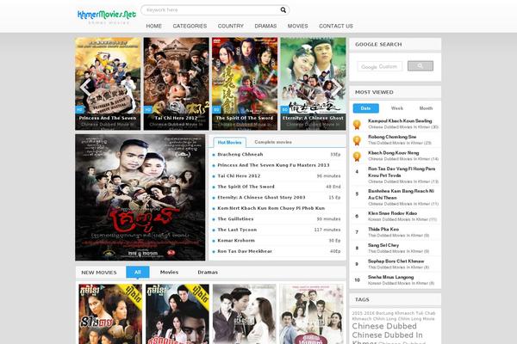This screenshot has width=517, height=344.
Task: Select the Dramas tab in New Movies
Action: [x=208, y=273]
